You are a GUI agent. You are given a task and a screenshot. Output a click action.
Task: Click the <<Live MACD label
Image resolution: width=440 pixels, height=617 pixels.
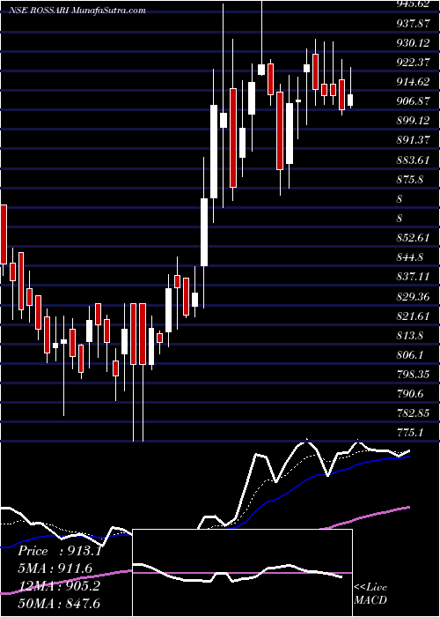click(x=370, y=593)
